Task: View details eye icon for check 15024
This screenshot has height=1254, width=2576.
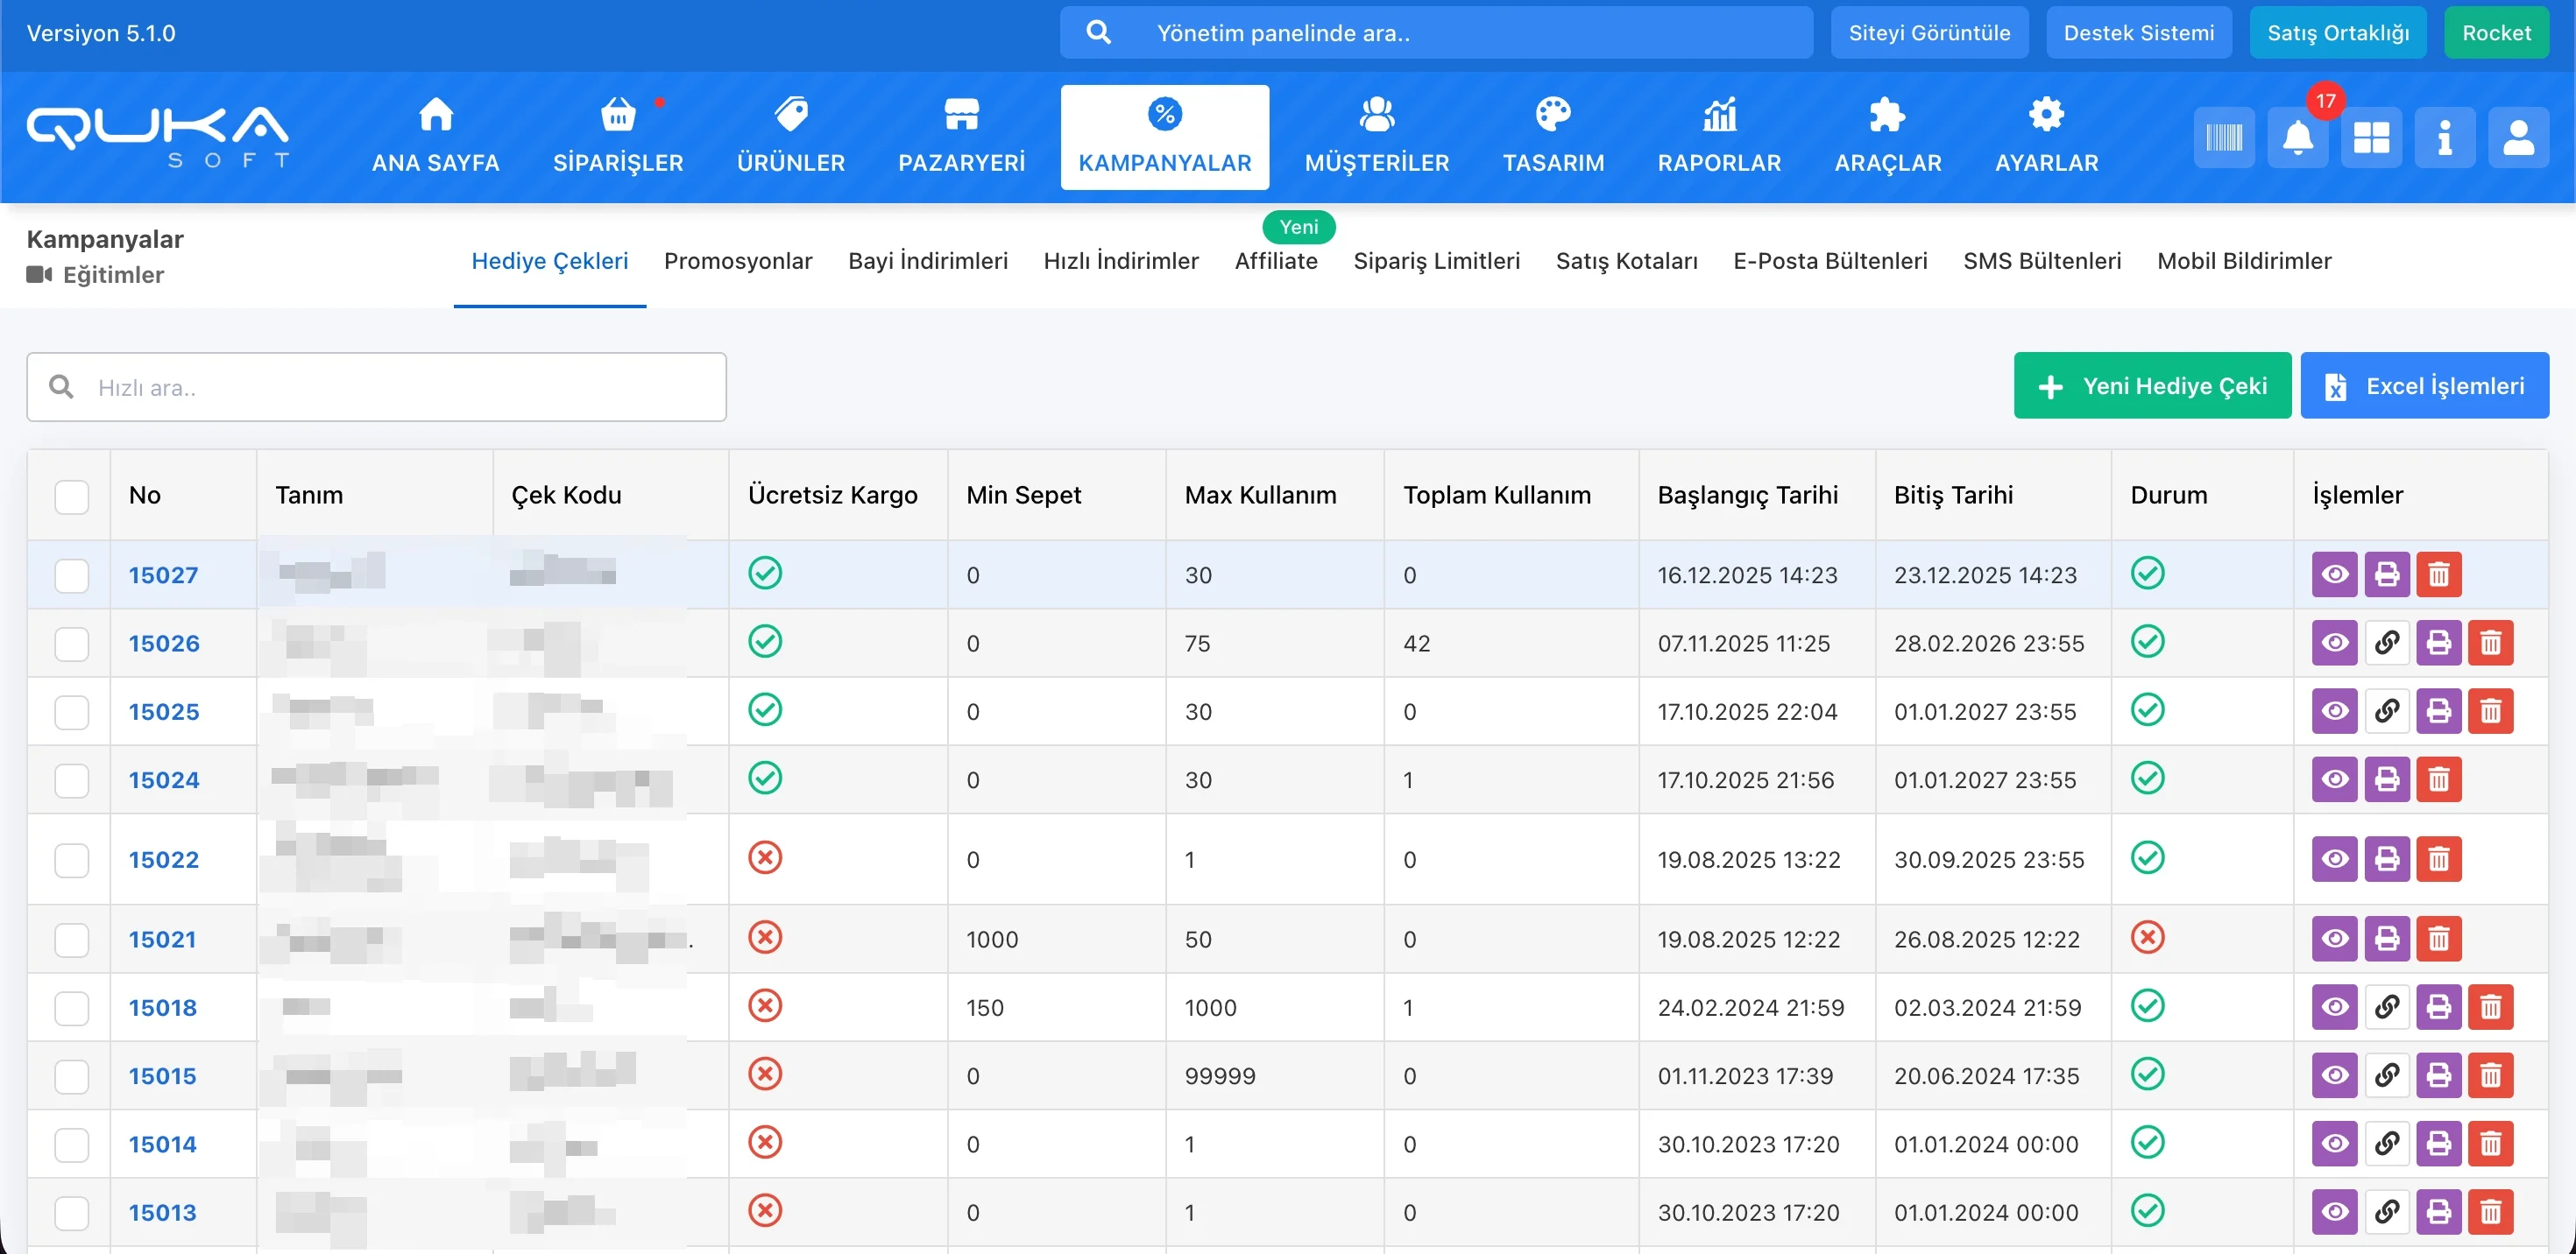Action: click(2334, 779)
